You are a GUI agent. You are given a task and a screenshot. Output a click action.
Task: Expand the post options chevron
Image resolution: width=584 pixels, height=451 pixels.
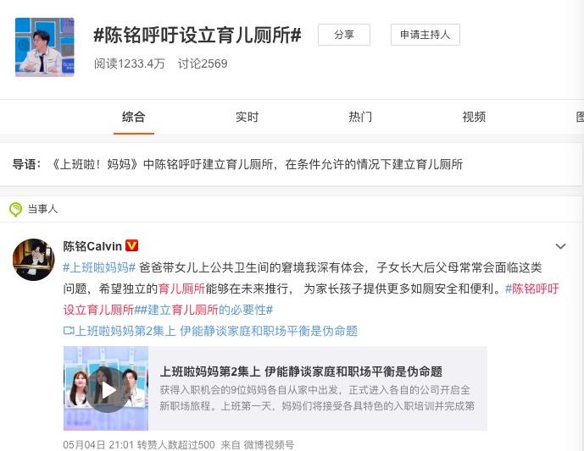[560, 246]
